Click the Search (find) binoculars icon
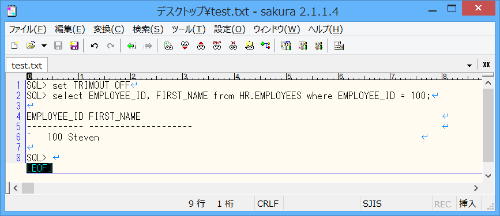Viewport: 500px width, 216px height. click(169, 46)
